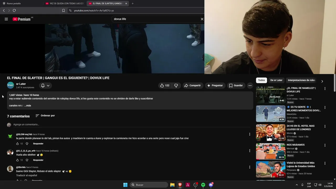Go to YouTube Premium home logo

[x=22, y=19]
